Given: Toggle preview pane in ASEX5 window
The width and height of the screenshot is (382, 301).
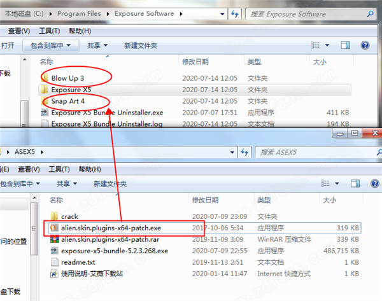Looking at the screenshot, I should click(x=355, y=183).
